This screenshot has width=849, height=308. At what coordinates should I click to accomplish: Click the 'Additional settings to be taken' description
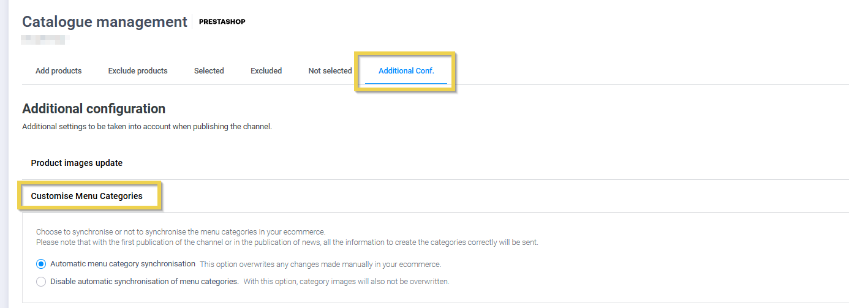tap(146, 127)
